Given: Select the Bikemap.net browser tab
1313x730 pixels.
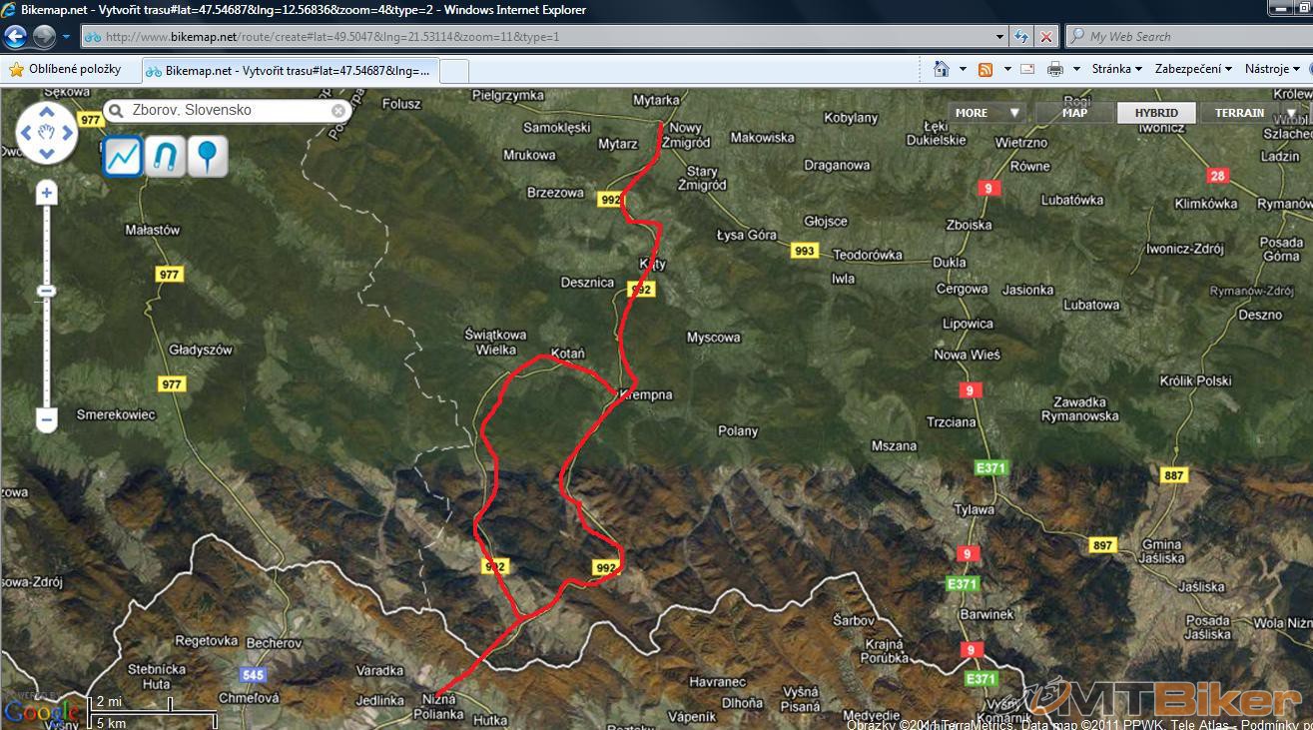Looking at the screenshot, I should (289, 71).
